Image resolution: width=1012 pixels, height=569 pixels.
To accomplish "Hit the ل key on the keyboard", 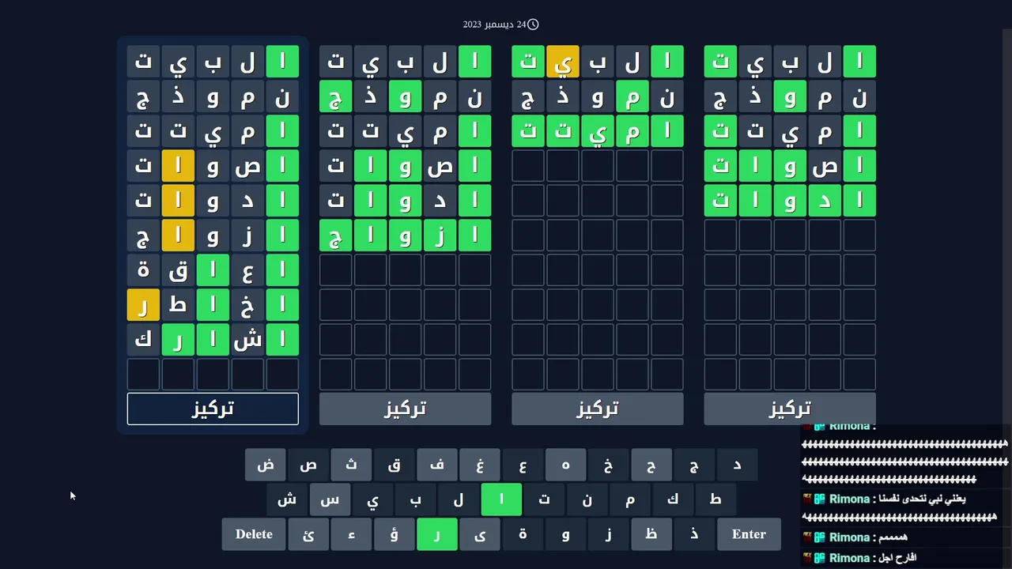I will pyautogui.click(x=458, y=499).
